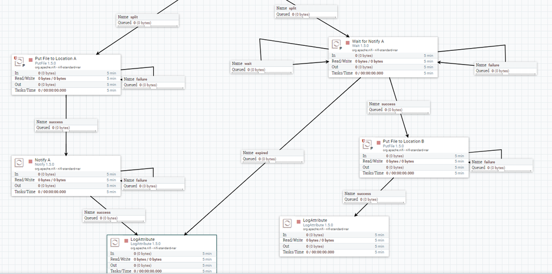This screenshot has height=274, width=552.
Task: Click the stopped status square of Wait for Notify A
Action: point(347,43)
